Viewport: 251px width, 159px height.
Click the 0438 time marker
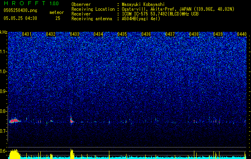tap(194, 34)
